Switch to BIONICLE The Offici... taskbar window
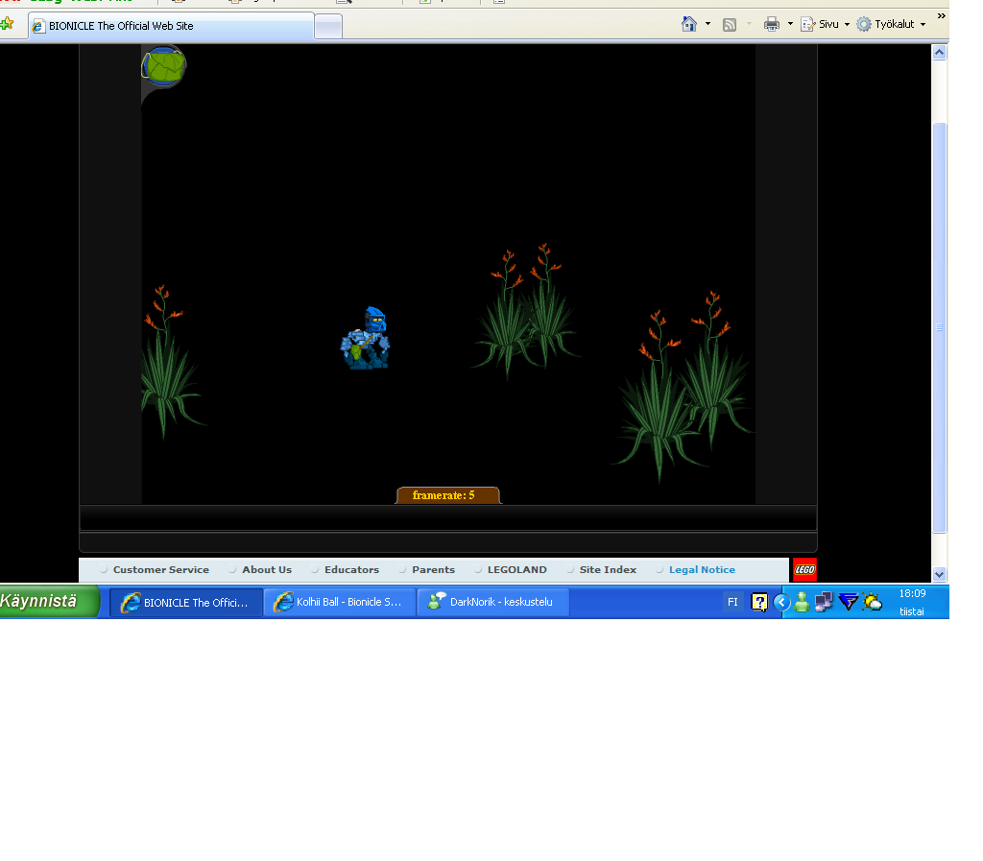983x861 pixels. pos(186,602)
